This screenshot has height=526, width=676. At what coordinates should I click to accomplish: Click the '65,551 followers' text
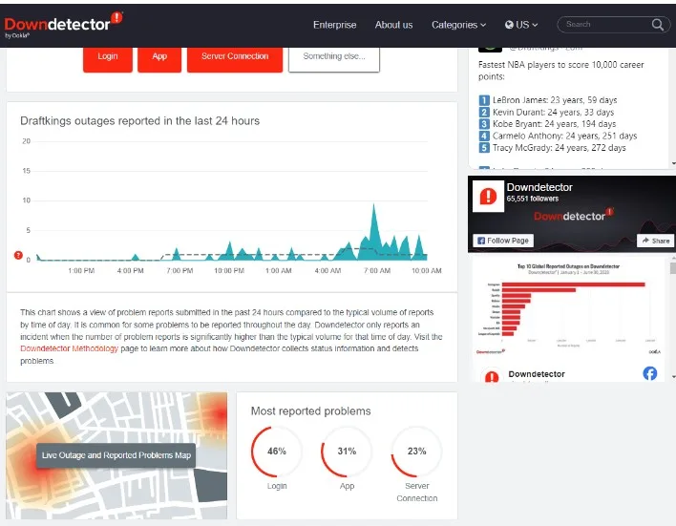533,199
